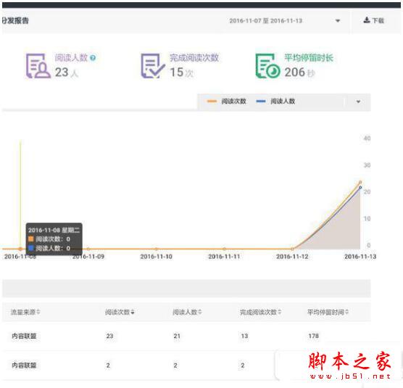Open the date range dropdown arrow
This screenshot has width=403, height=388.
click(x=338, y=20)
